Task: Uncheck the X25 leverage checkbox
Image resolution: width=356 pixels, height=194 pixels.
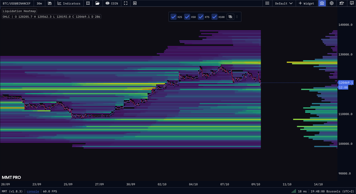Action: (x=174, y=17)
